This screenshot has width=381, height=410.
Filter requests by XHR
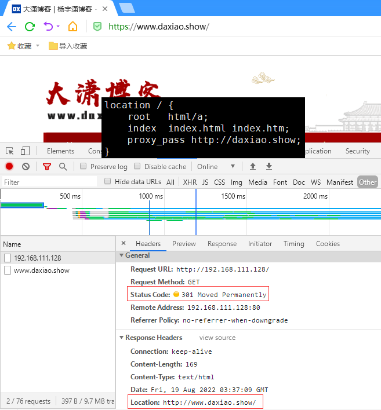click(x=190, y=182)
